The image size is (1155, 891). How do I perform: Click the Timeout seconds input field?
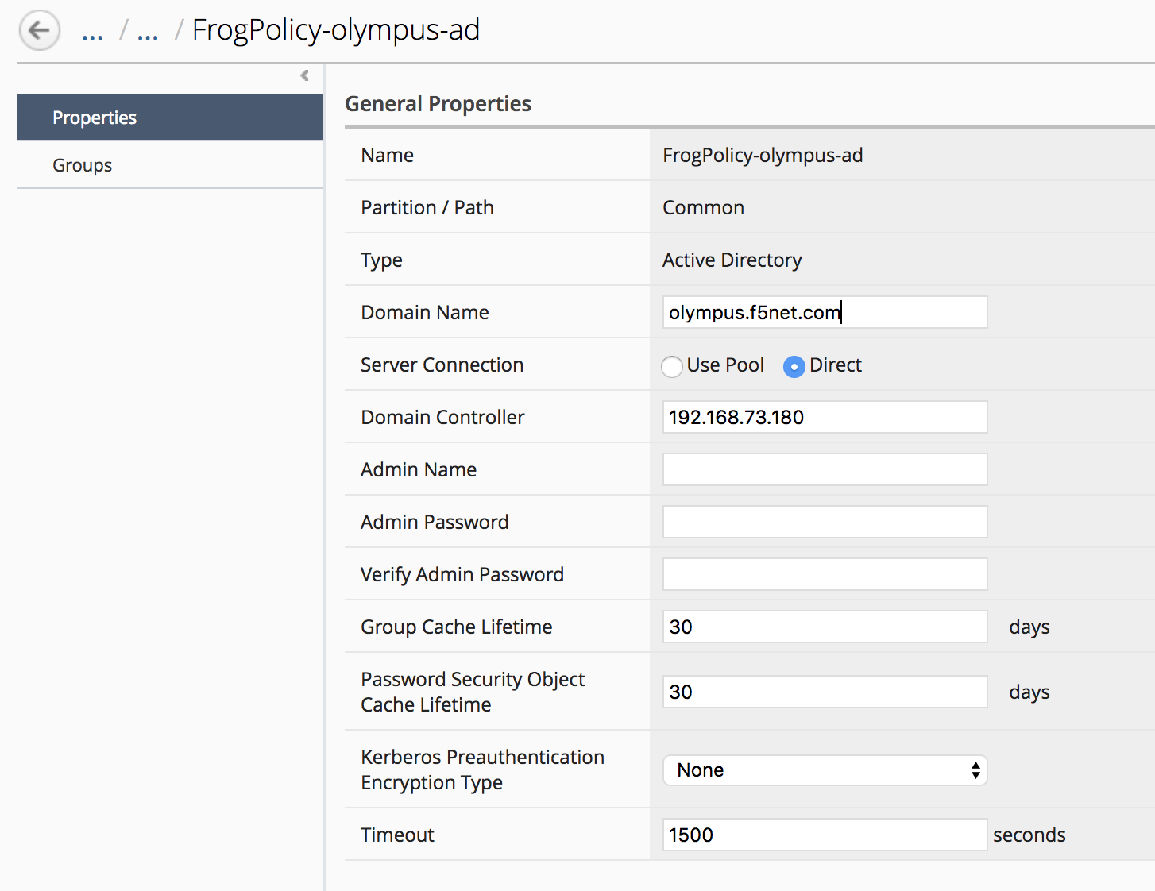tap(825, 835)
